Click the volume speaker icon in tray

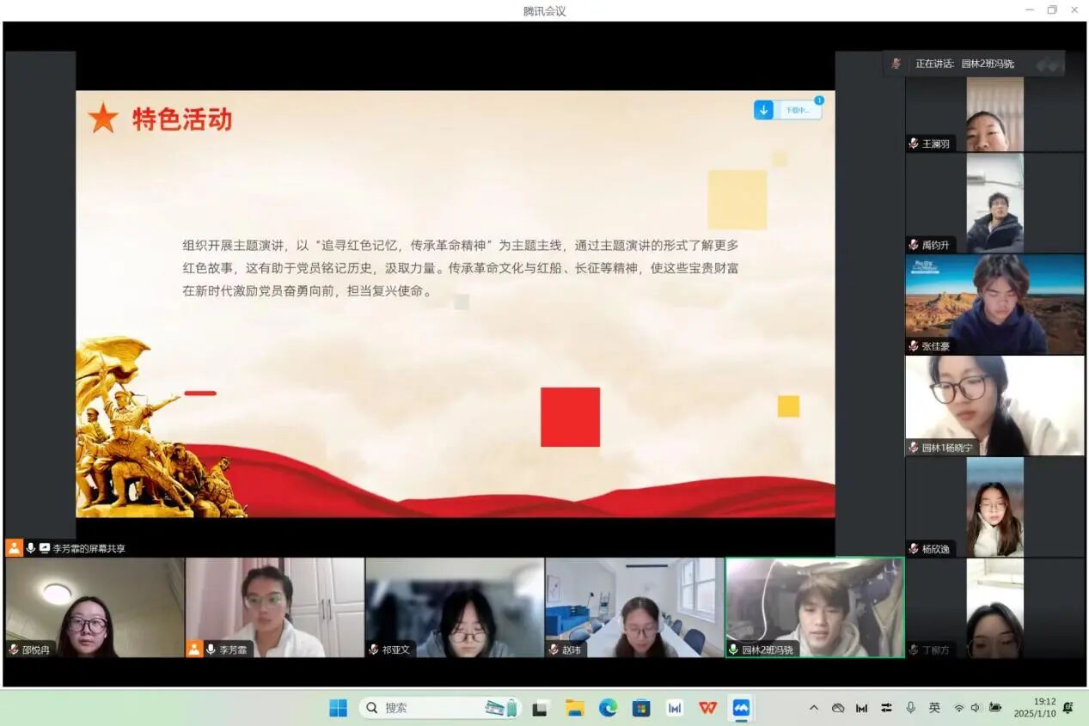pos(976,708)
